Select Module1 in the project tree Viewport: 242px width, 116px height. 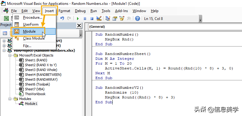click(x=31, y=104)
